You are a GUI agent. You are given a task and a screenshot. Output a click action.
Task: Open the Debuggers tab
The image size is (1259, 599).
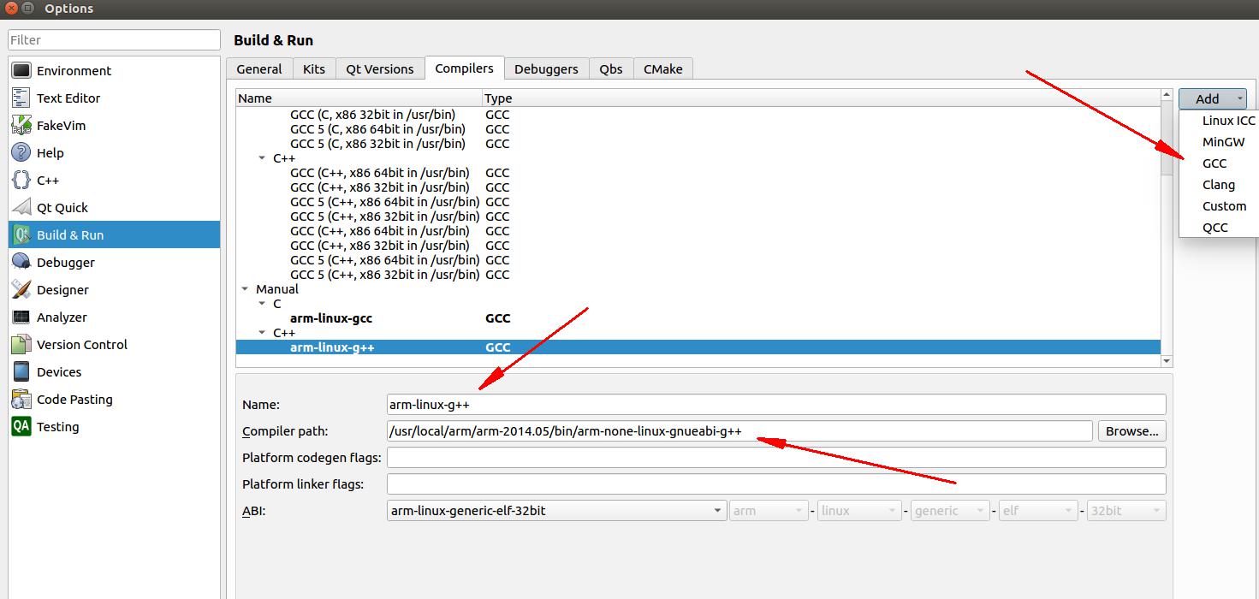(546, 69)
